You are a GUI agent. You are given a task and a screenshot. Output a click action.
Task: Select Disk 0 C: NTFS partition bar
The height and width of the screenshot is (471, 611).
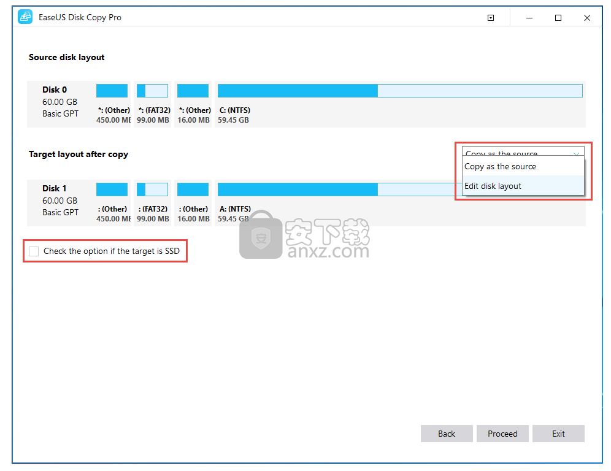coord(400,91)
